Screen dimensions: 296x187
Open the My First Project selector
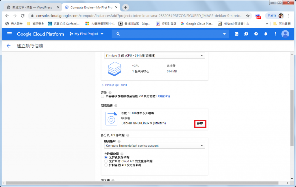[86, 34]
